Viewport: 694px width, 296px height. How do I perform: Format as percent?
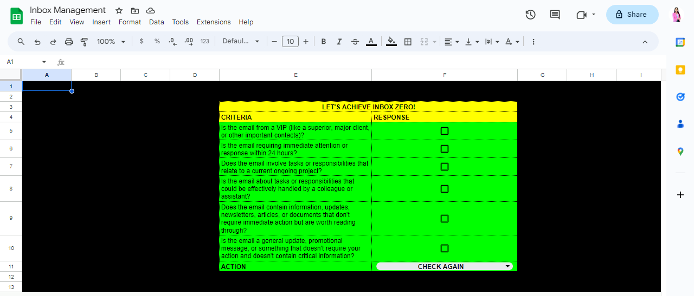(157, 42)
